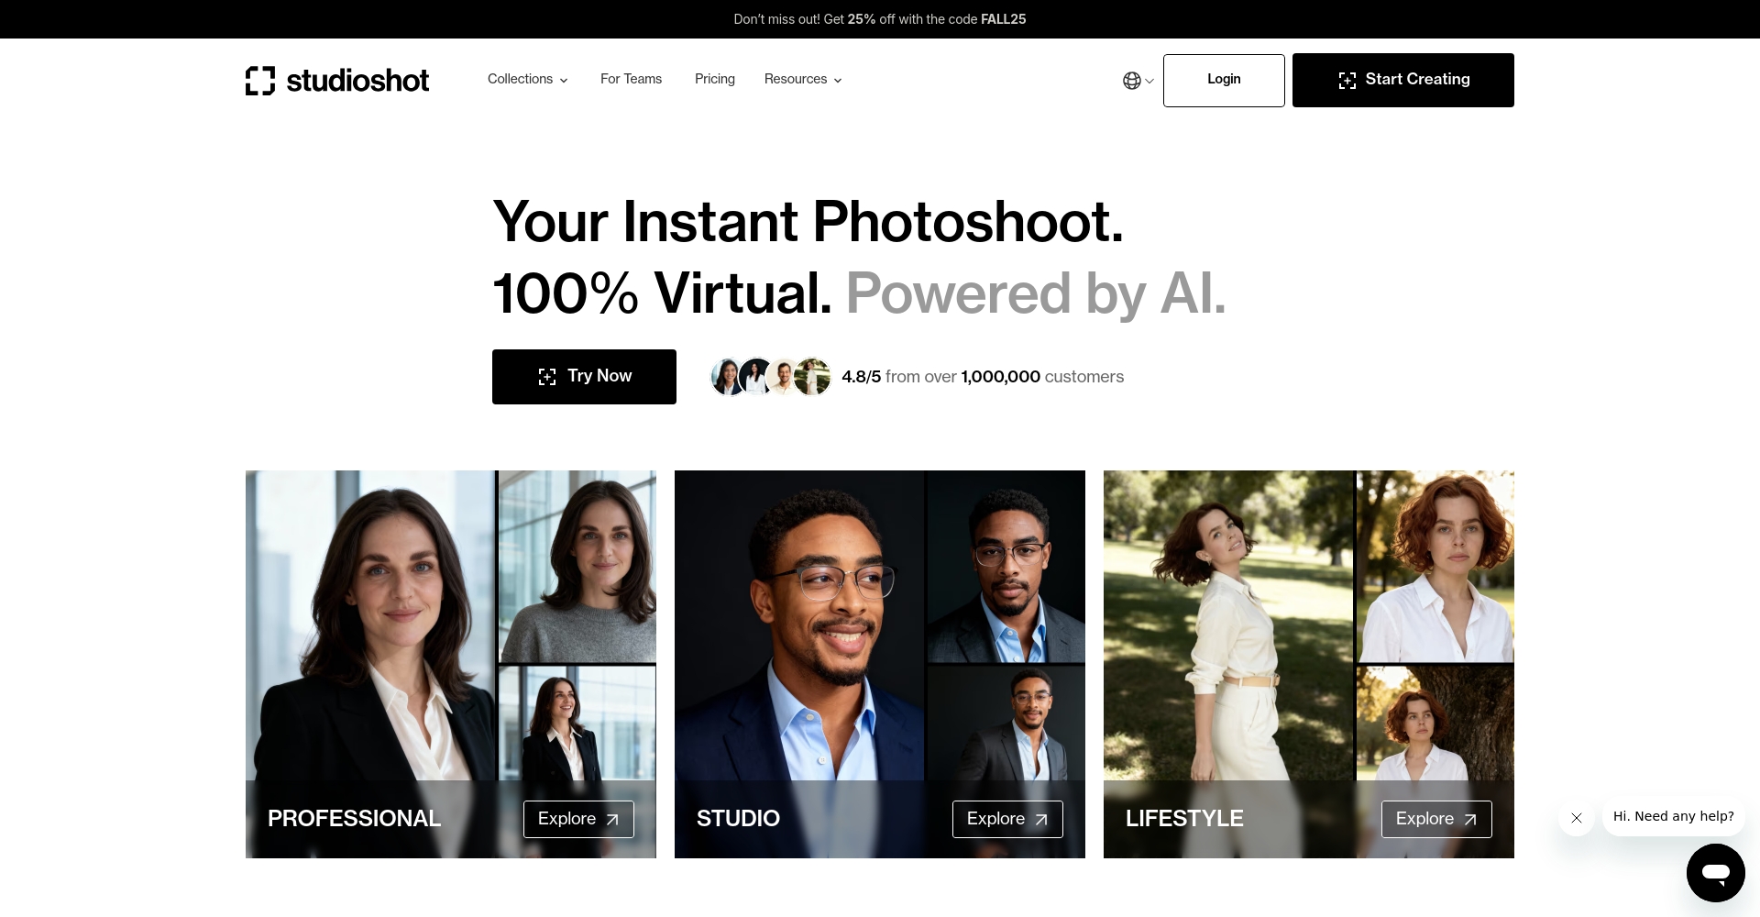Click the studioshot logo icon
1760x917 pixels.
(x=260, y=81)
